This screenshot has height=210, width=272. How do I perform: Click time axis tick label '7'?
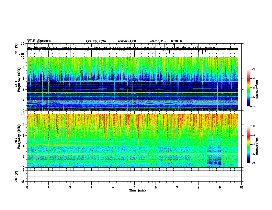(177, 187)
